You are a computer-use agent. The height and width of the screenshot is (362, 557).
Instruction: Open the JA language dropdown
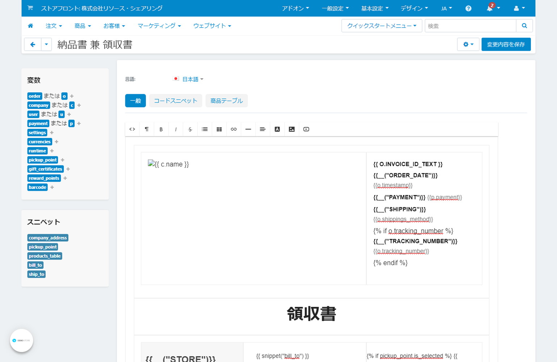tap(447, 8)
